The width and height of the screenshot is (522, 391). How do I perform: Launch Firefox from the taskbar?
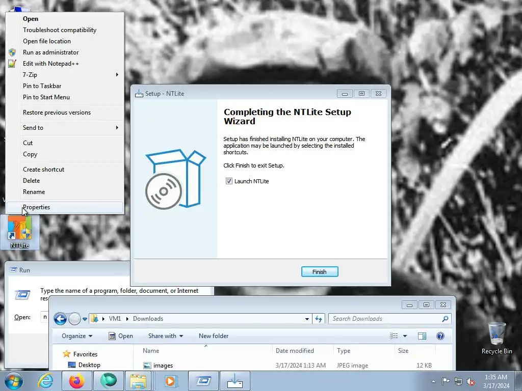(76, 381)
